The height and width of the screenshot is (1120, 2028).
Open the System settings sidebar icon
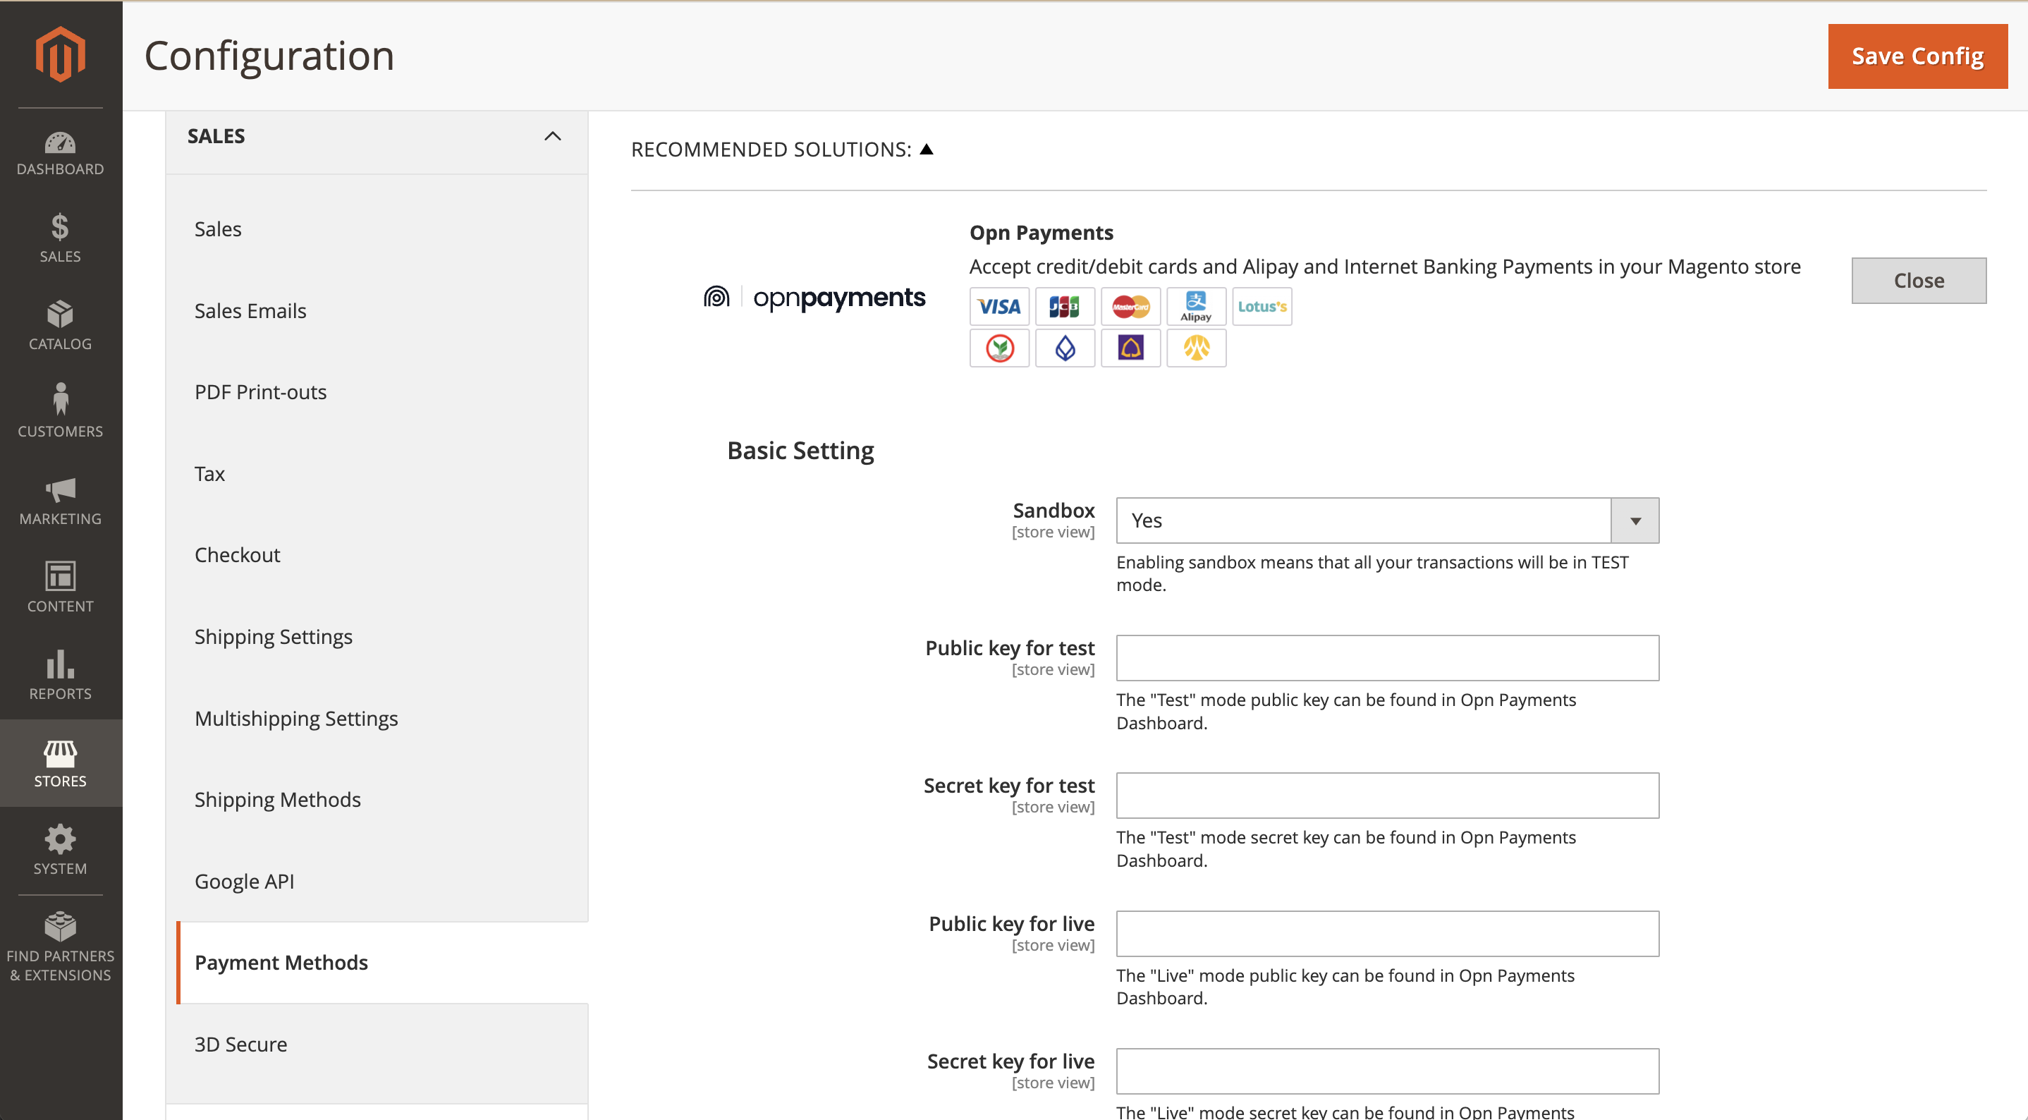[x=61, y=851]
